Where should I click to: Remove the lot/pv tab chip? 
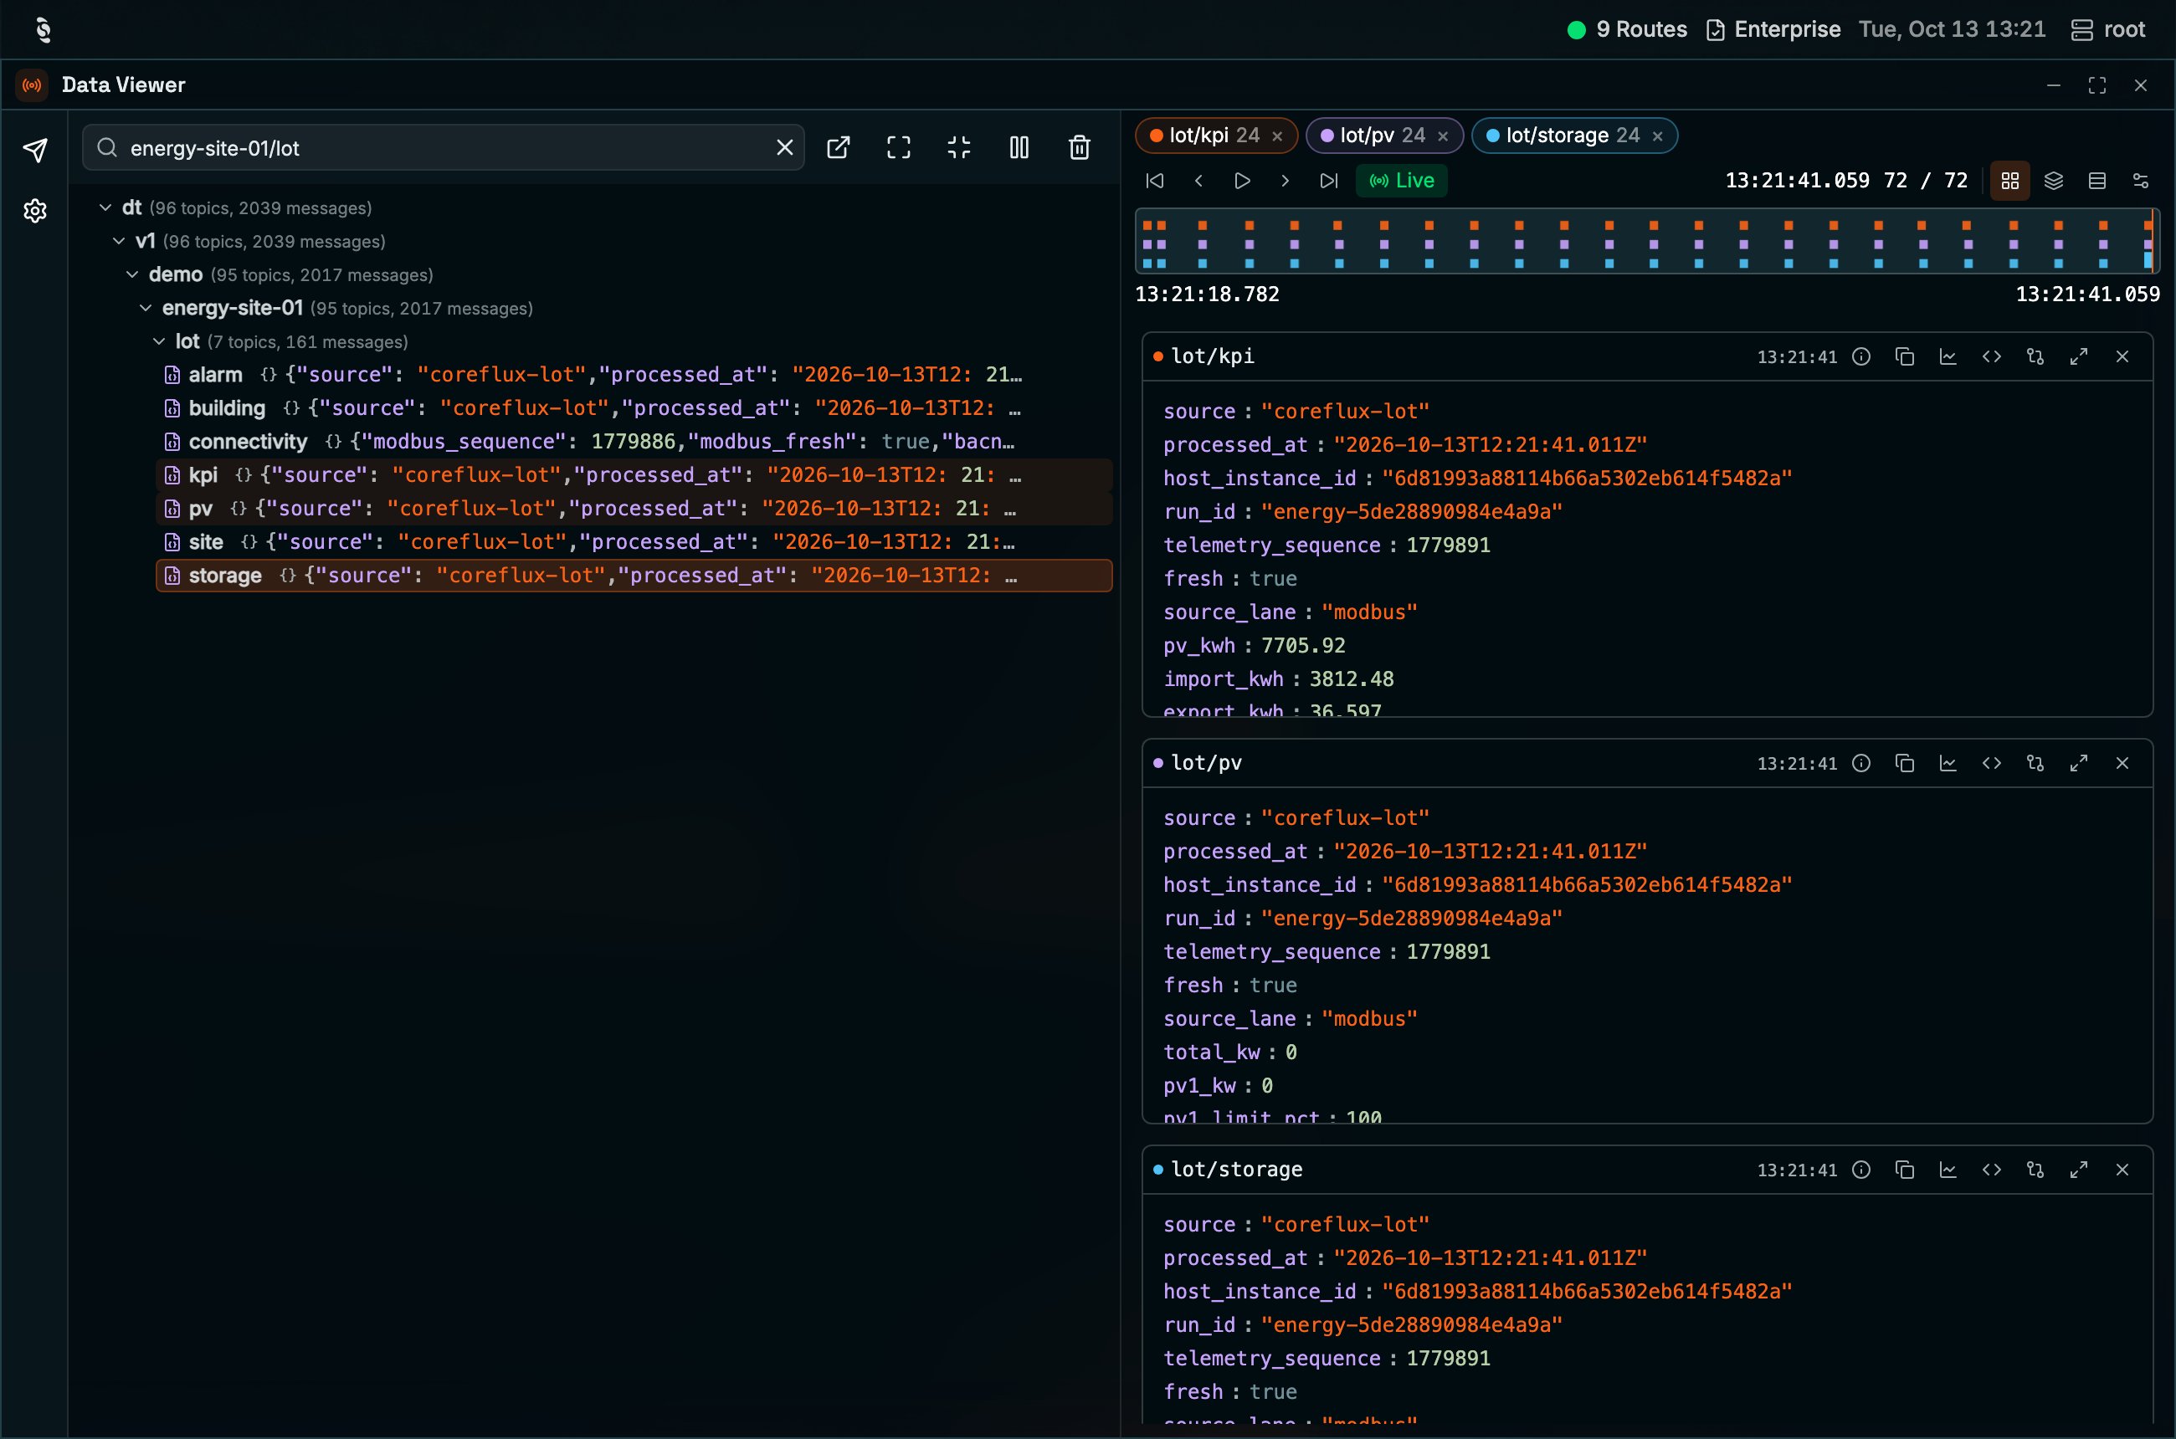[x=1442, y=136]
